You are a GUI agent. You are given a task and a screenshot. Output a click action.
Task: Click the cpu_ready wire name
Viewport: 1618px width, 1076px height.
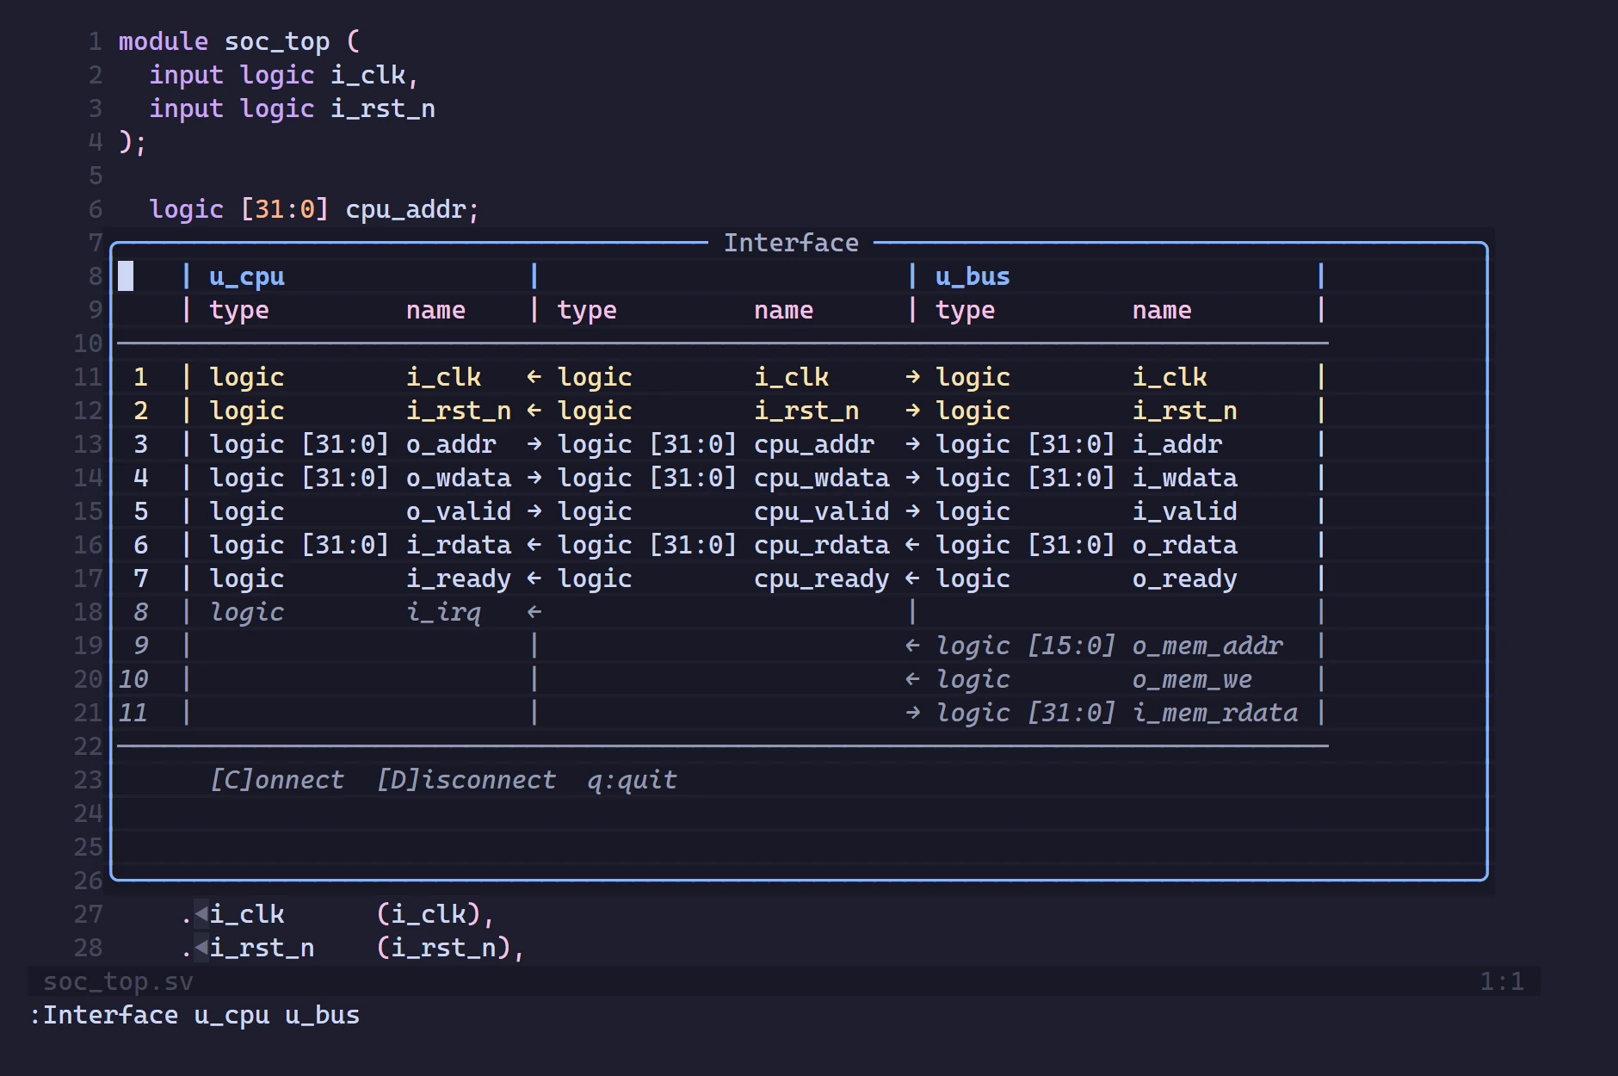(x=822, y=578)
